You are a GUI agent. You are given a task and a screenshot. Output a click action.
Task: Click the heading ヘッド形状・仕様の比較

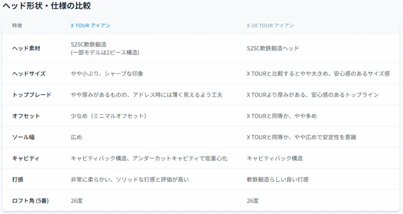pos(46,5)
